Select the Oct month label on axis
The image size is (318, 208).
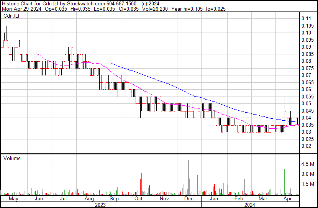[139, 198]
